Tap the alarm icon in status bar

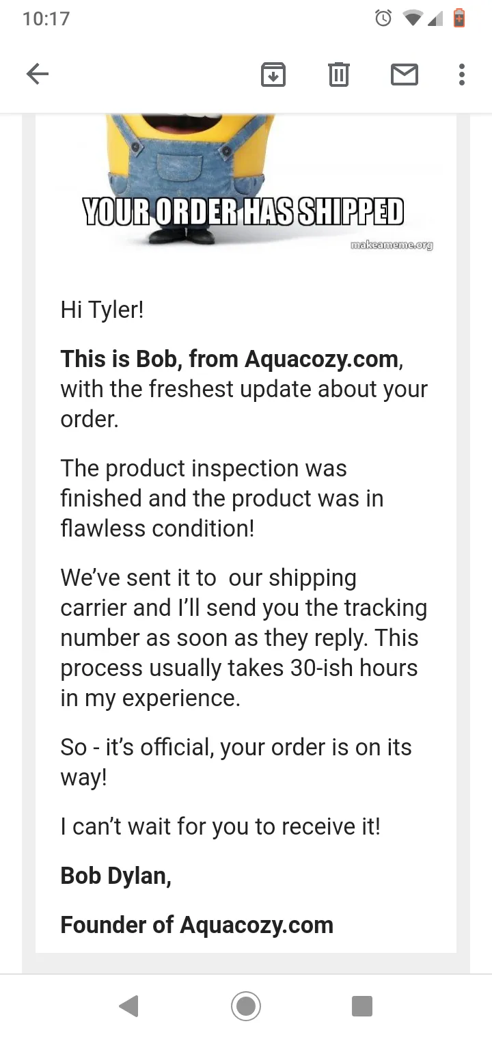pyautogui.click(x=384, y=18)
